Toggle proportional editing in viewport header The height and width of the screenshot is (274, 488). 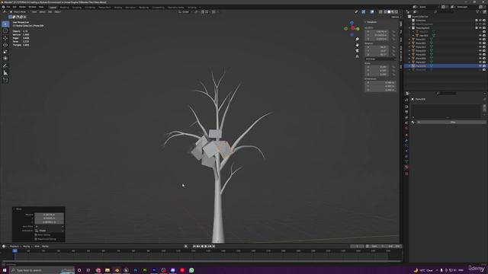(213, 12)
